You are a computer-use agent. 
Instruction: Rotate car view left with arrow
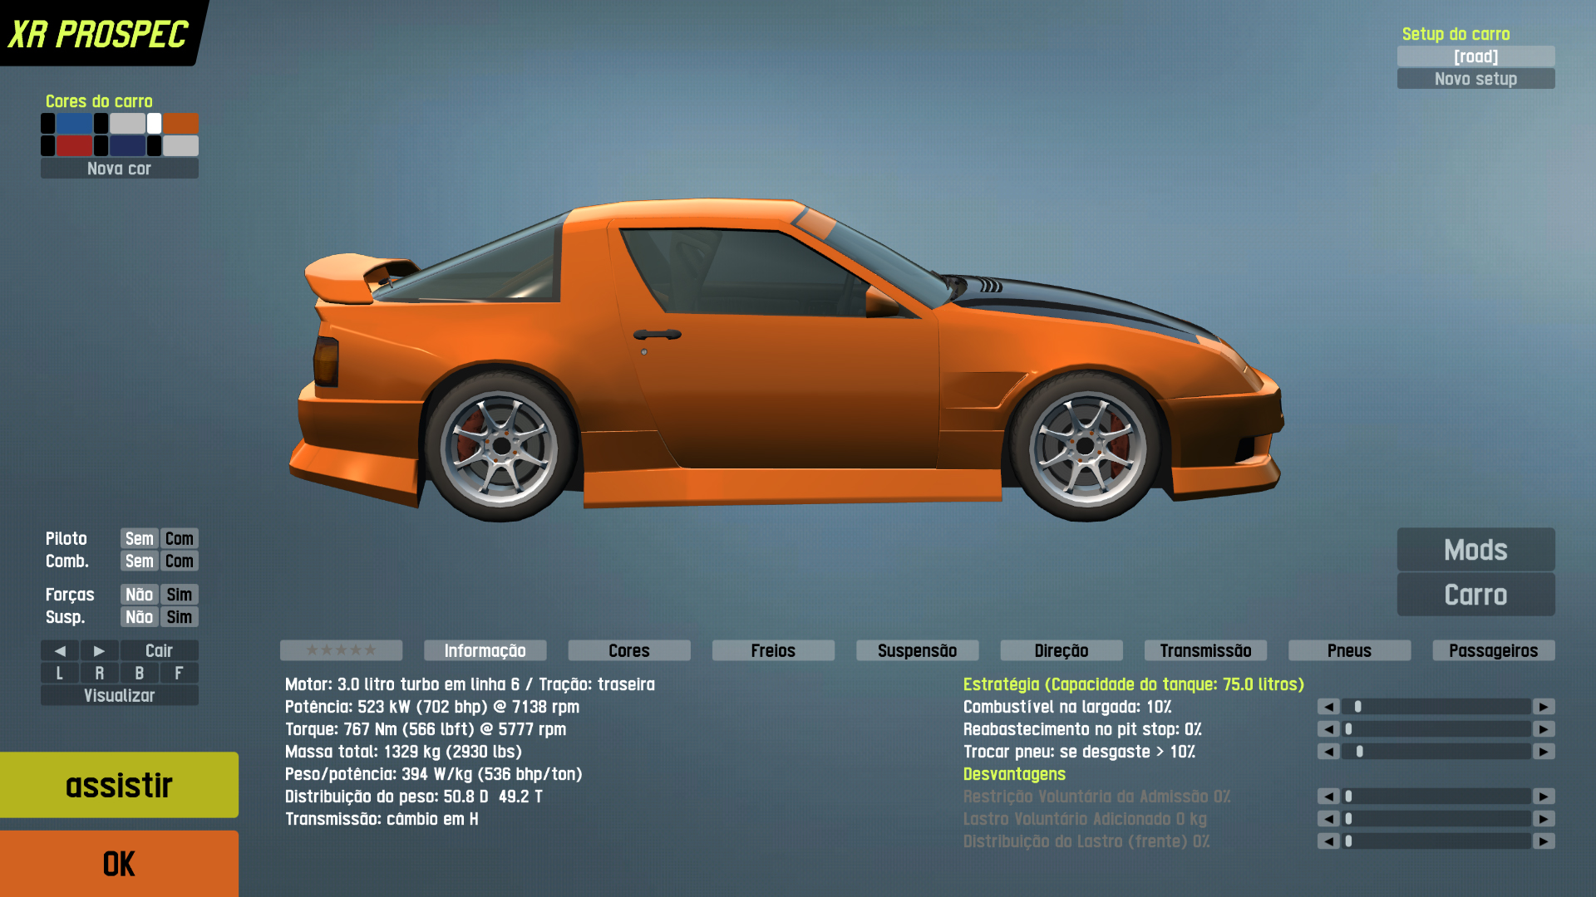coord(59,651)
